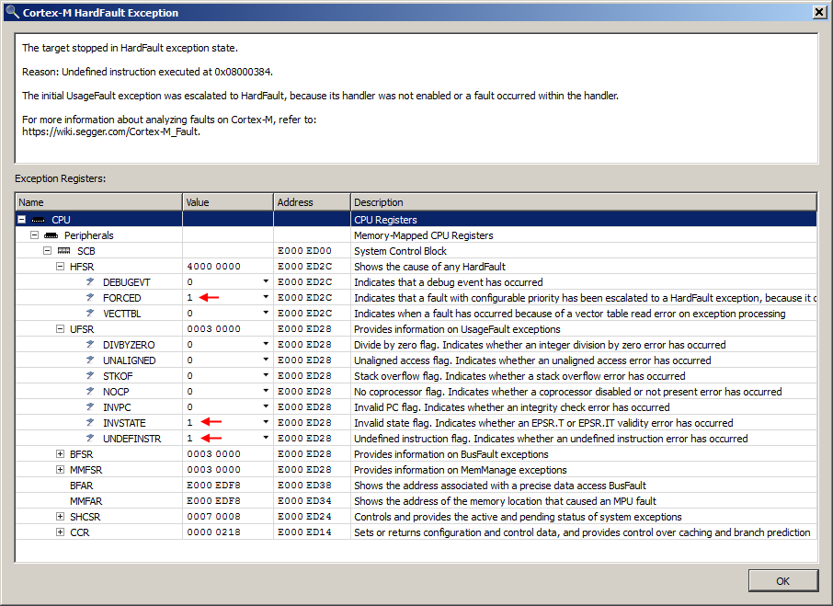Collapse the UFSR register tree
Viewport: 833px width, 606px height.
pos(59,329)
